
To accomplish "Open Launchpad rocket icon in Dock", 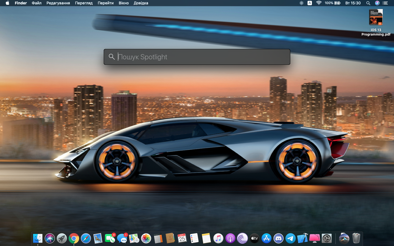I will [62, 238].
